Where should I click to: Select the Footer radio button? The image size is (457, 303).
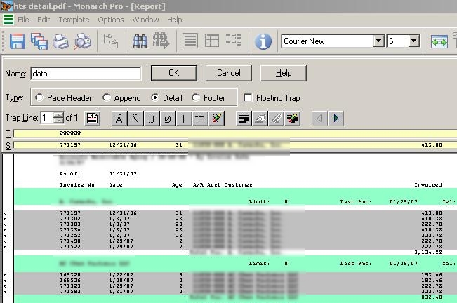pos(196,98)
